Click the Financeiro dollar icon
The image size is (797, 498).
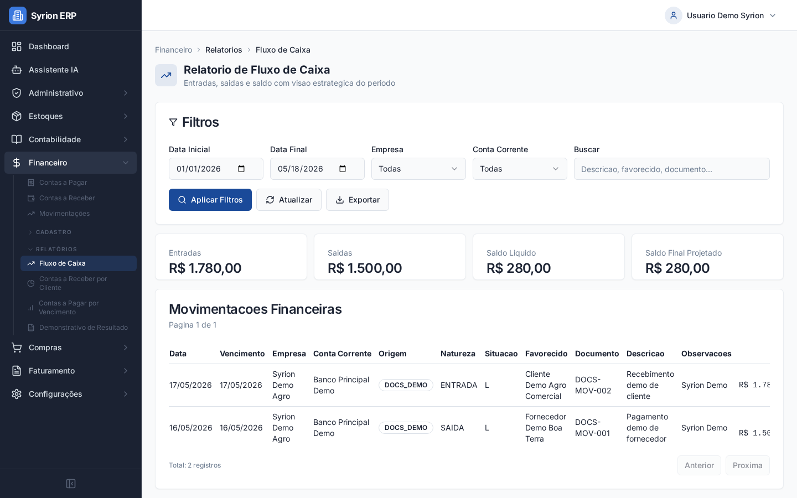(x=17, y=163)
